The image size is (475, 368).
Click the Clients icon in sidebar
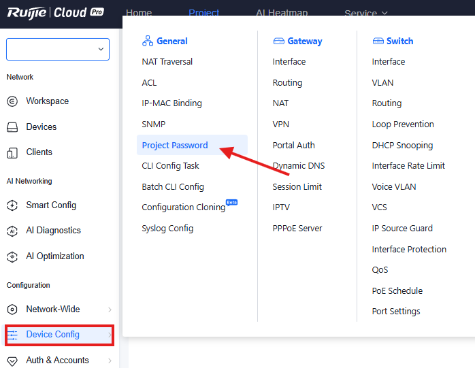click(x=12, y=152)
